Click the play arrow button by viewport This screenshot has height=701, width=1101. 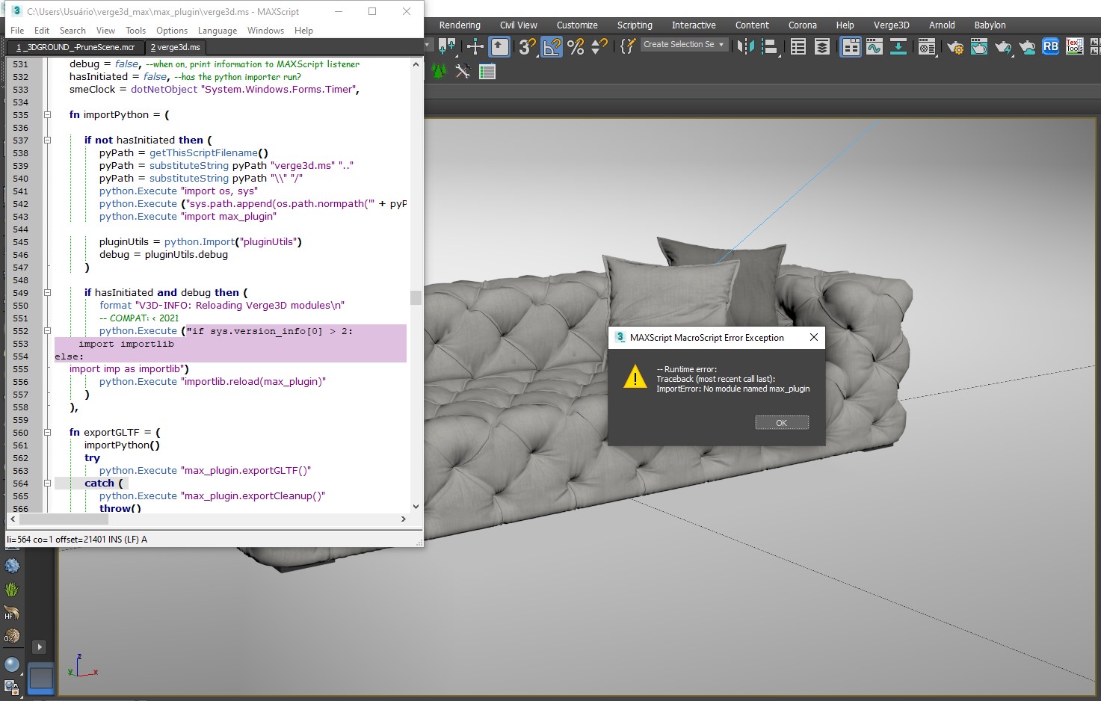point(40,647)
